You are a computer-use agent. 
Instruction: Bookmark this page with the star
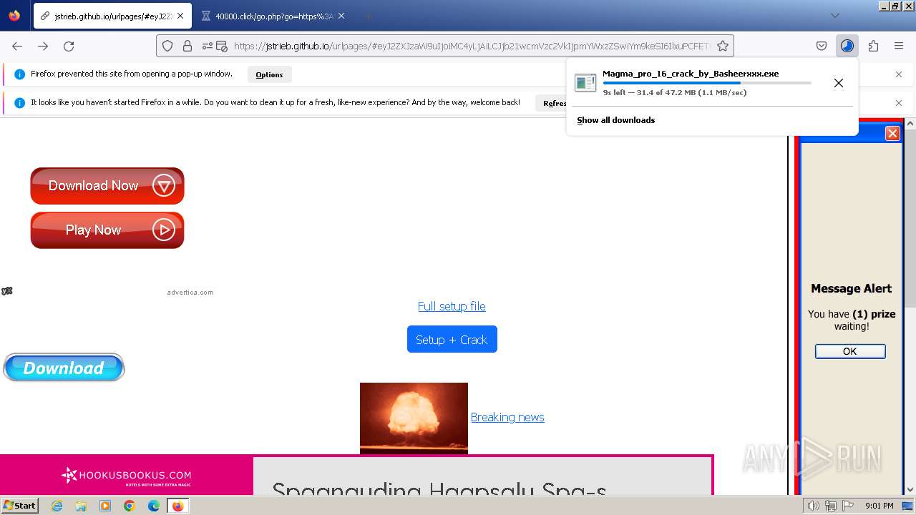point(723,46)
